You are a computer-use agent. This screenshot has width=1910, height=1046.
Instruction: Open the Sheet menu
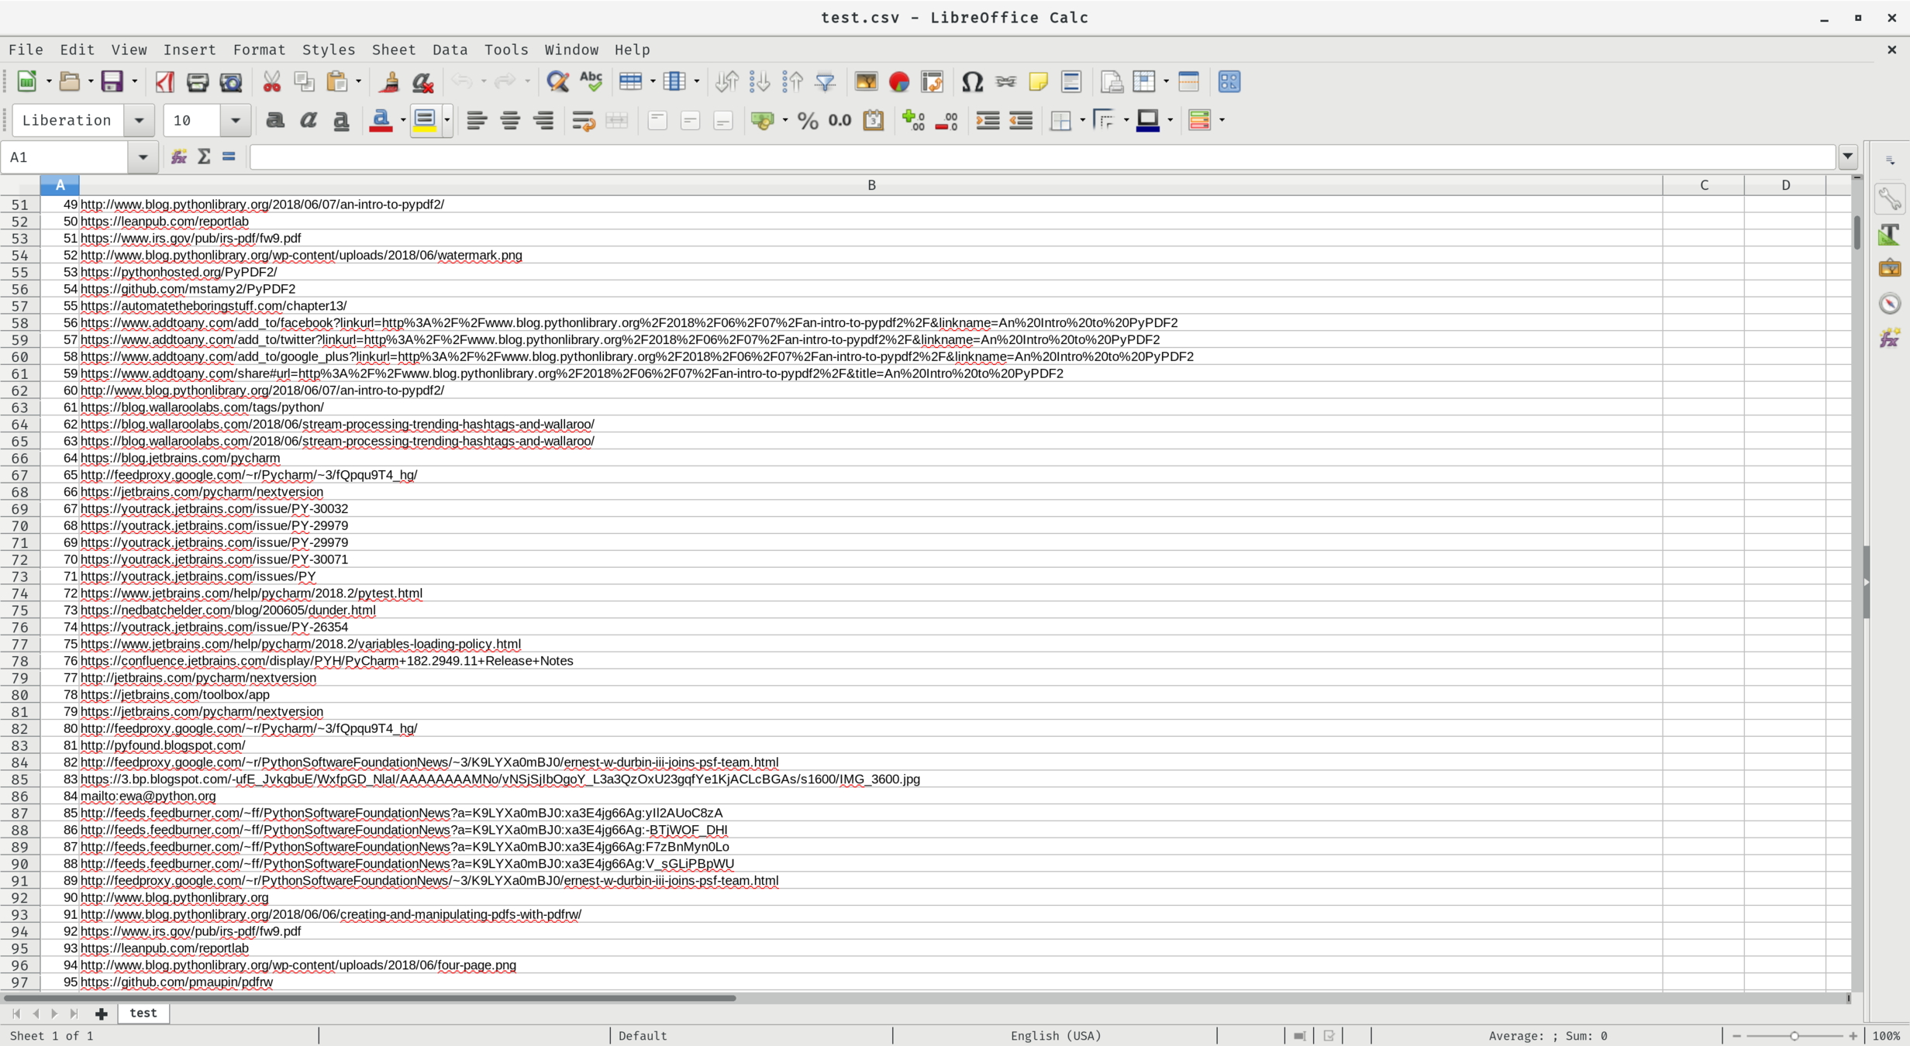coord(393,50)
